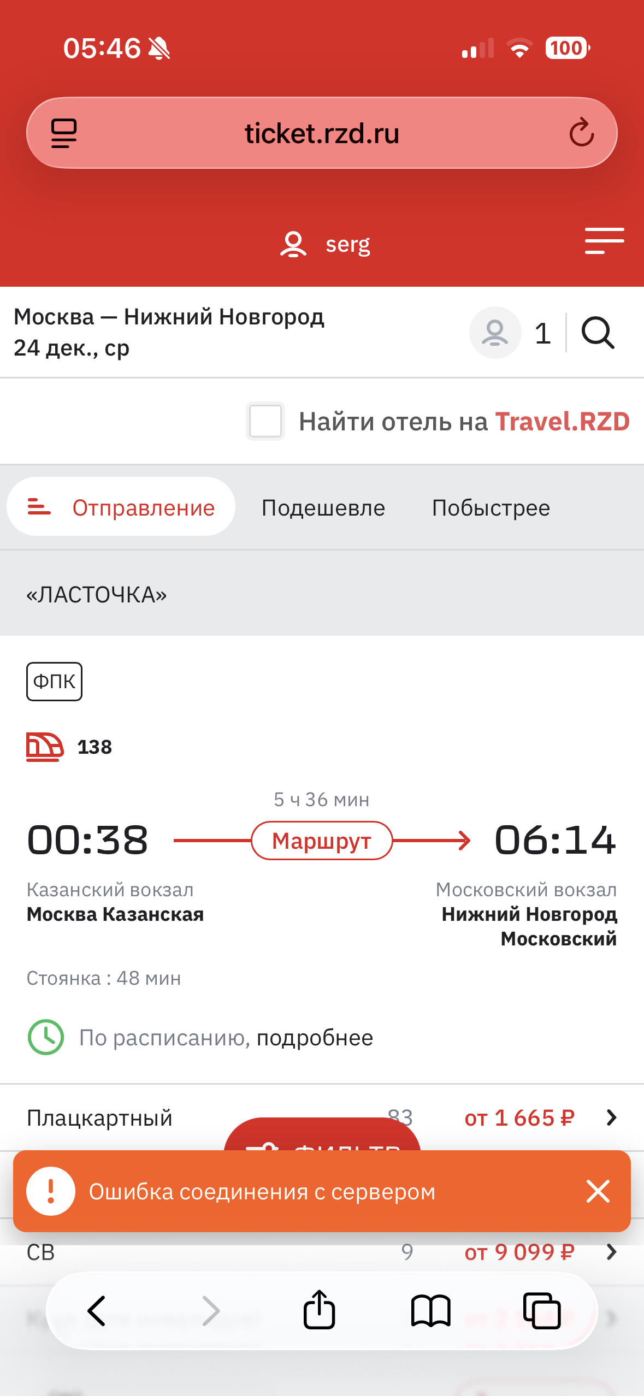The width and height of the screenshot is (644, 1396).
Task: Tap the ticket.rzd.ru address bar
Action: (x=322, y=133)
